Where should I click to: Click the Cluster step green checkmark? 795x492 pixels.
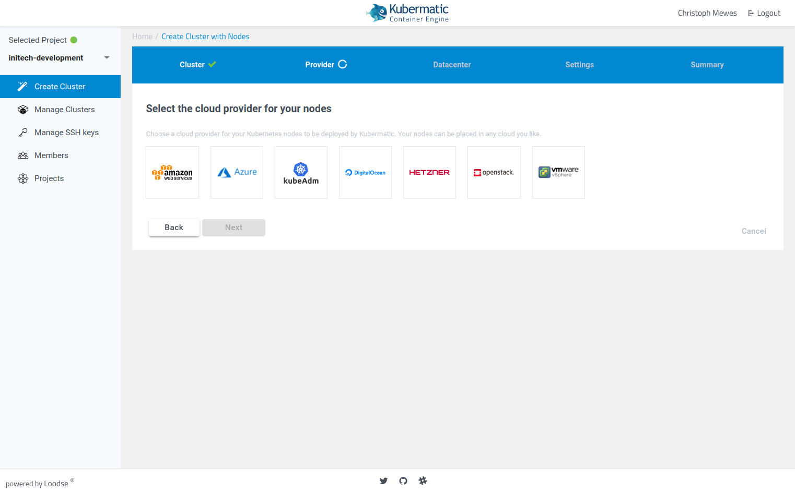(x=212, y=65)
